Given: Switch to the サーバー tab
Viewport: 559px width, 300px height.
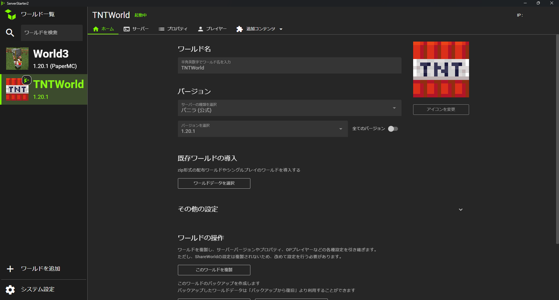Looking at the screenshot, I should point(136,29).
